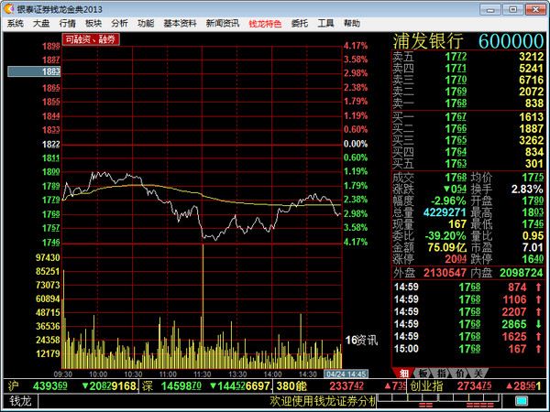Click the 4.17% top percentage label
The height and width of the screenshot is (412, 550).
[x=356, y=46]
